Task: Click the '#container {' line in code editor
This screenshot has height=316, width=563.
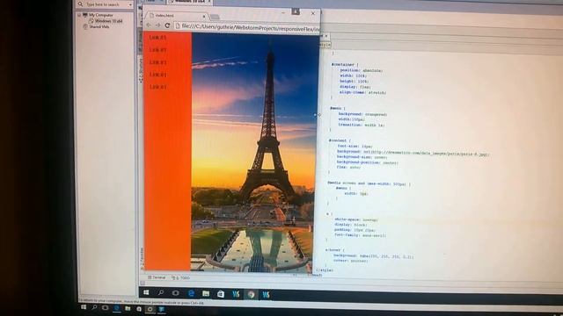Action: click(345, 64)
